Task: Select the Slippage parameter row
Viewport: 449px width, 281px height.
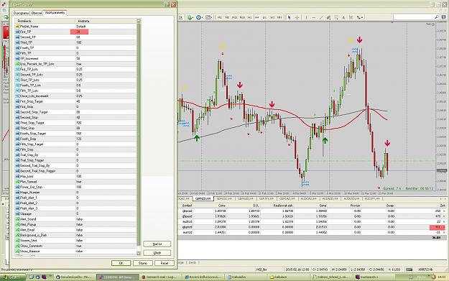Action: point(76,214)
